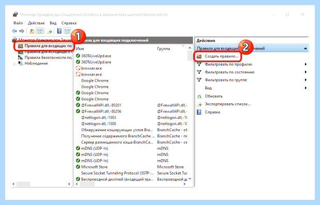This screenshot has height=205, width=320.
Task: Click the Forward arrow toolbar icon
Action: (x=22, y=31)
